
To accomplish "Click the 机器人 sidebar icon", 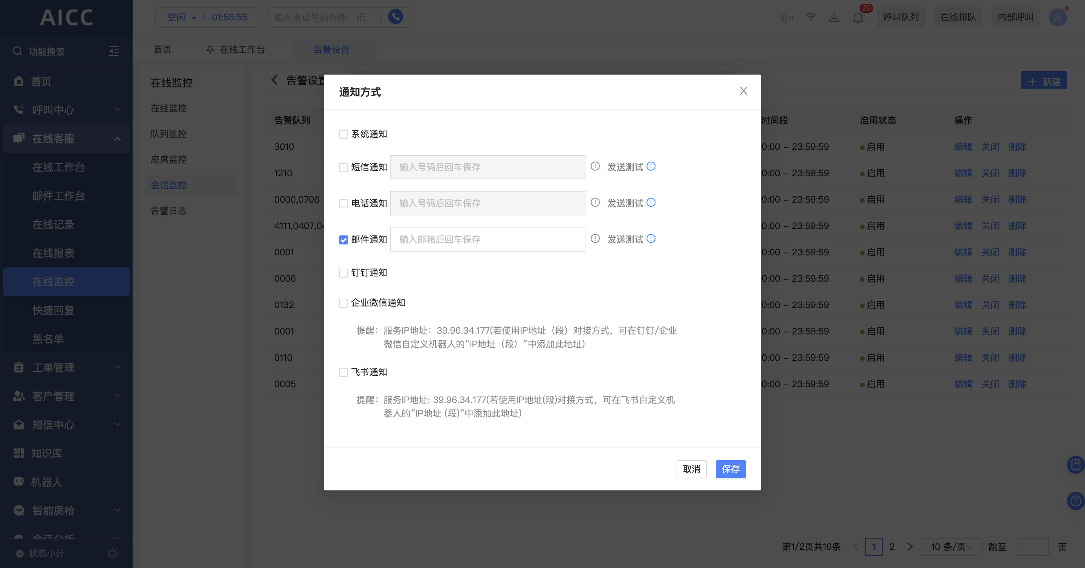I will [18, 482].
